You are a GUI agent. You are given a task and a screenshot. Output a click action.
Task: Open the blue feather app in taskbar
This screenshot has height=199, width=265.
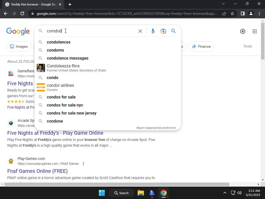point(152,193)
